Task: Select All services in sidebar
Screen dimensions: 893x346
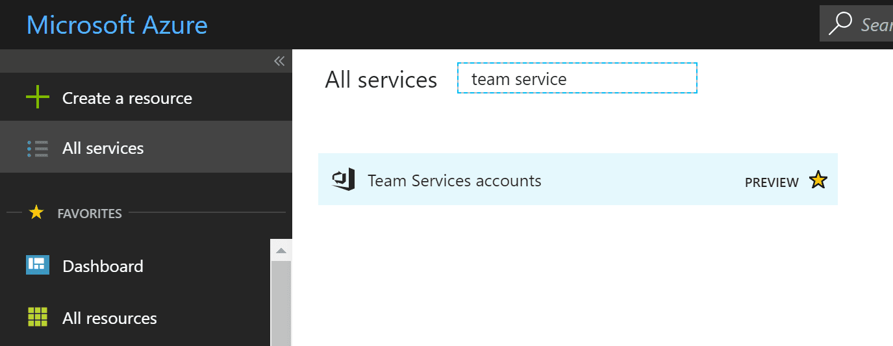Action: coord(146,147)
